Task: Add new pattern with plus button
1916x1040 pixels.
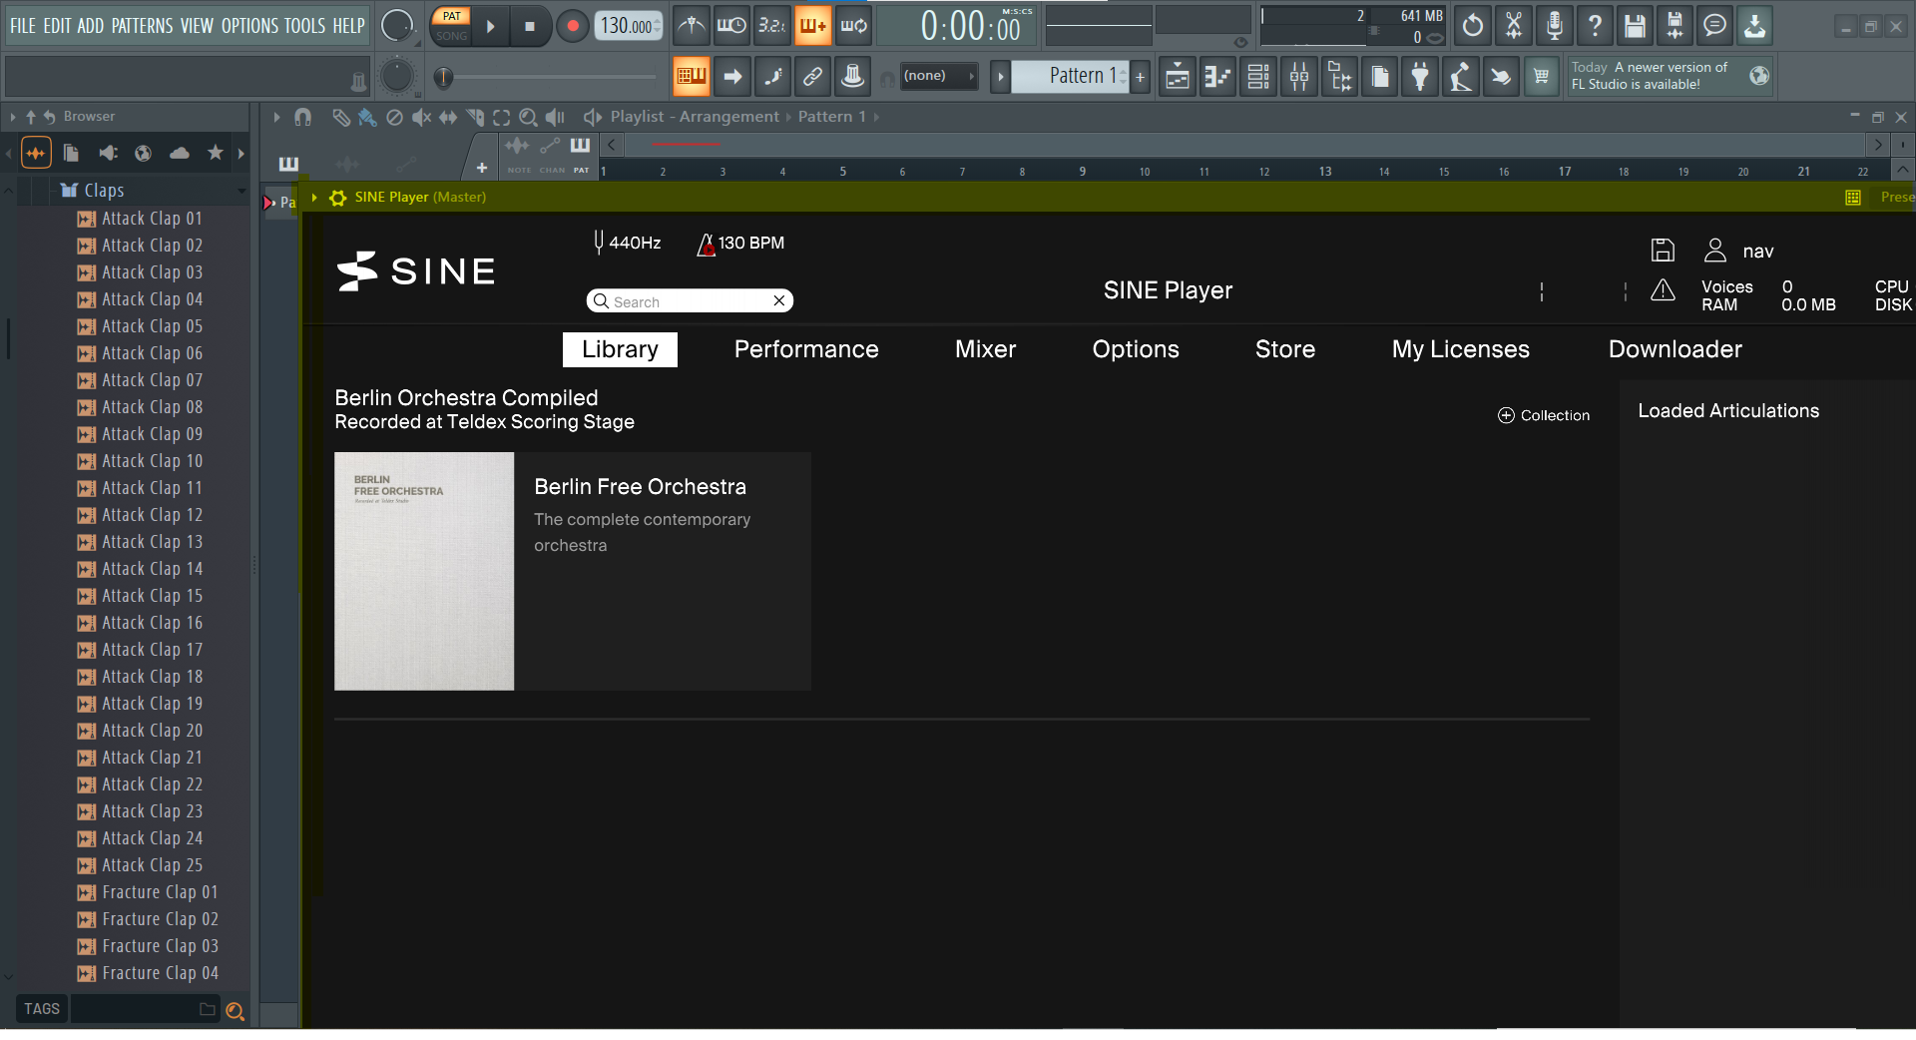Action: coord(1140,76)
